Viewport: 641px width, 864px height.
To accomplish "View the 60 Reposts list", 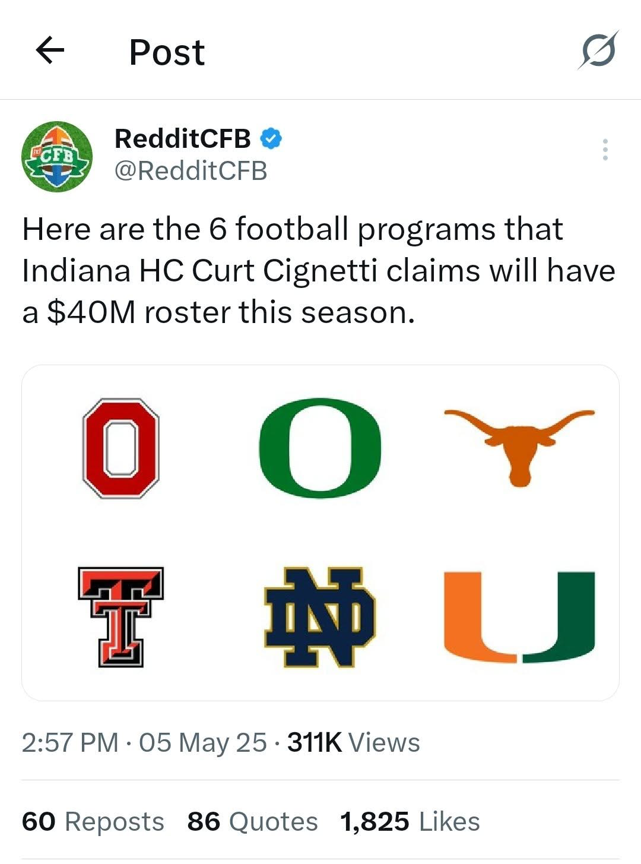I will [93, 822].
